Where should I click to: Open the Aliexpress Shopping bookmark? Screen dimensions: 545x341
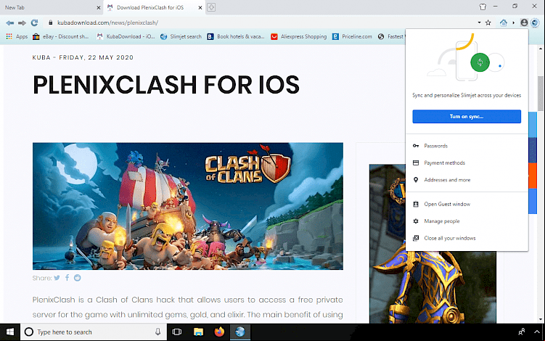(x=299, y=36)
